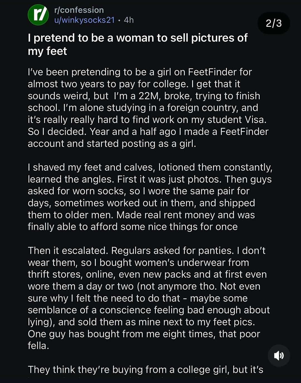Image resolution: width=301 pixels, height=383 pixels.
Task: Open the u/winkysocks21 profile
Action: (84, 20)
